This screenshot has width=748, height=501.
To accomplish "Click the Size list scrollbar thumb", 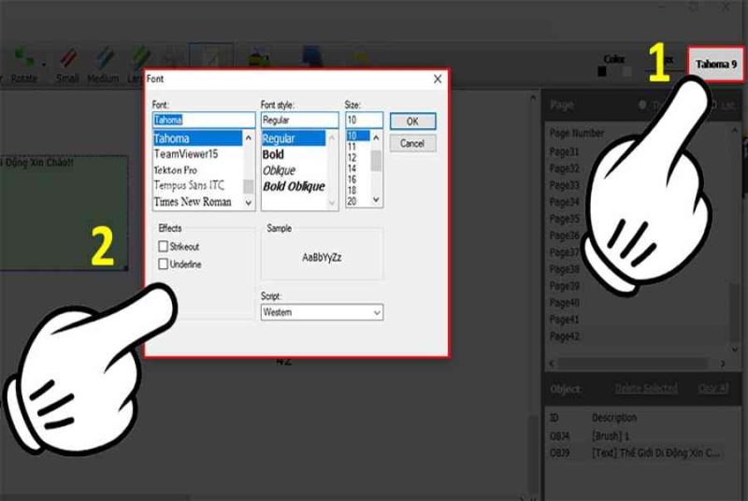I will coord(376,161).
